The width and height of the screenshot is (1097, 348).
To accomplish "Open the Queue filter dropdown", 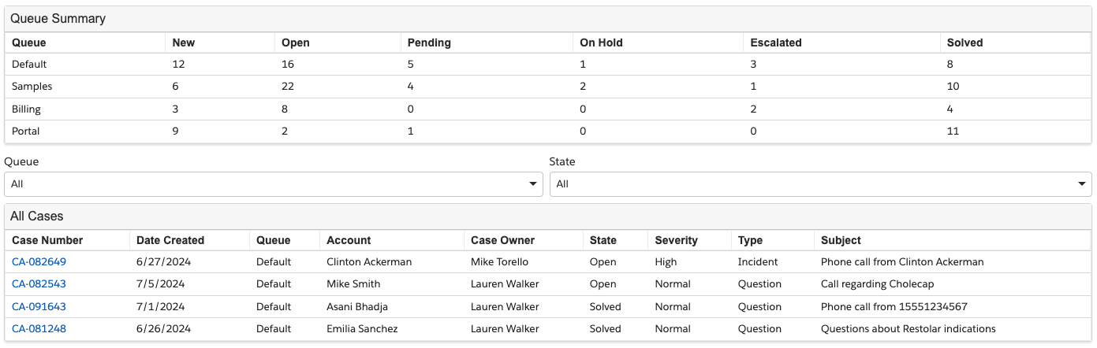I will [x=273, y=184].
